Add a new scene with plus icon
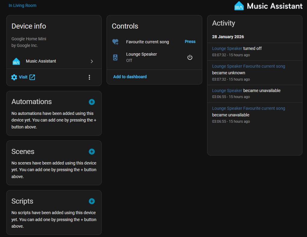The image size is (307, 237). click(x=92, y=152)
